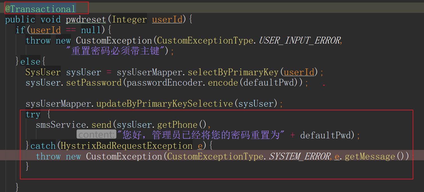Click the pwdreset method name
This screenshot has width=424, height=192.
click(86, 19)
